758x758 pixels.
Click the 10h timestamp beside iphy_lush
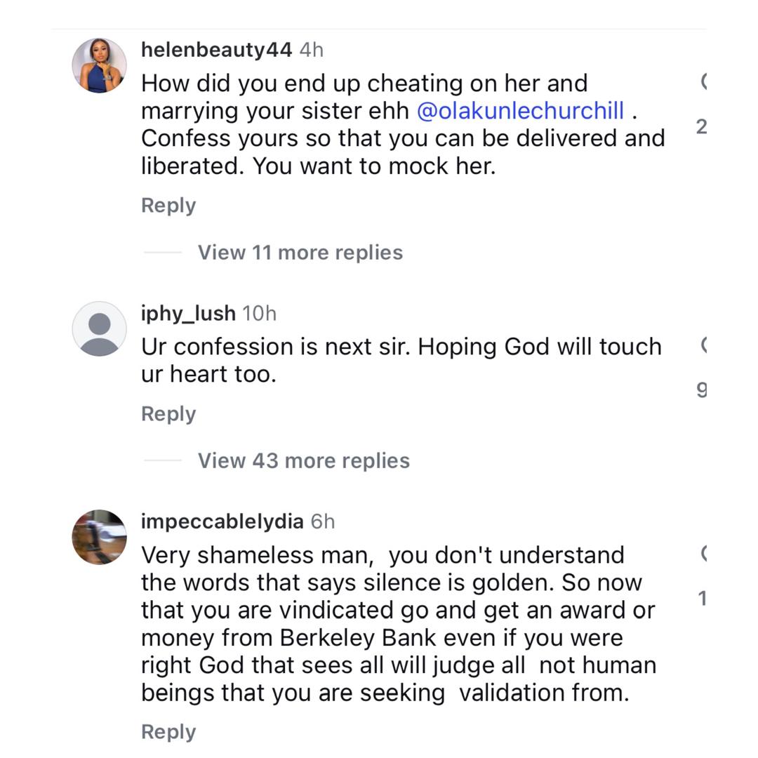click(259, 313)
